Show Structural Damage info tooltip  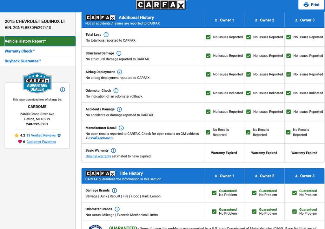[x=119, y=53]
